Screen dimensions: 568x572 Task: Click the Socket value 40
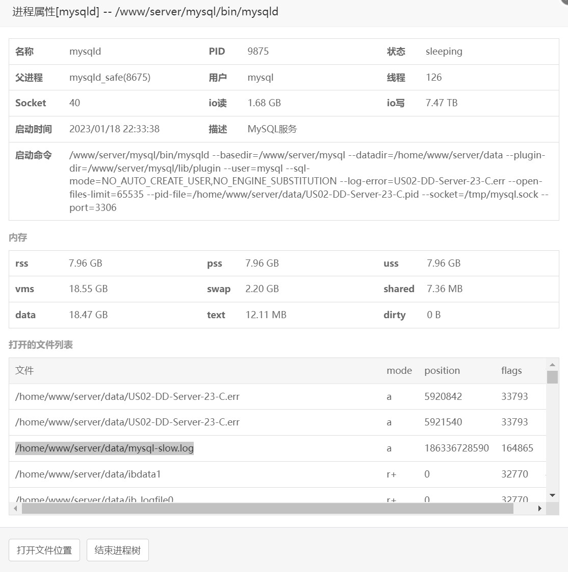[74, 103]
